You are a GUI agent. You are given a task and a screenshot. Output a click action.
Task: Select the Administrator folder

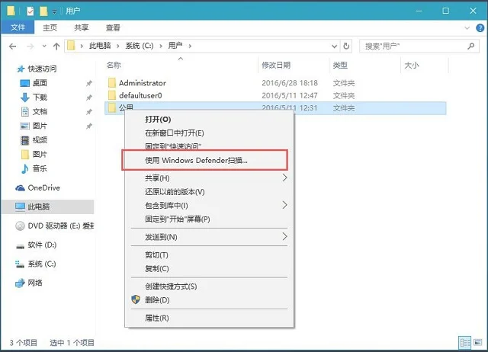pos(143,83)
